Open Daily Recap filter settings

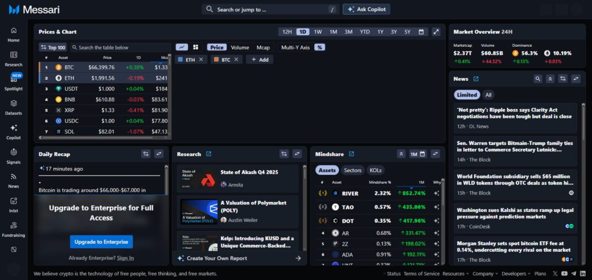(x=146, y=154)
